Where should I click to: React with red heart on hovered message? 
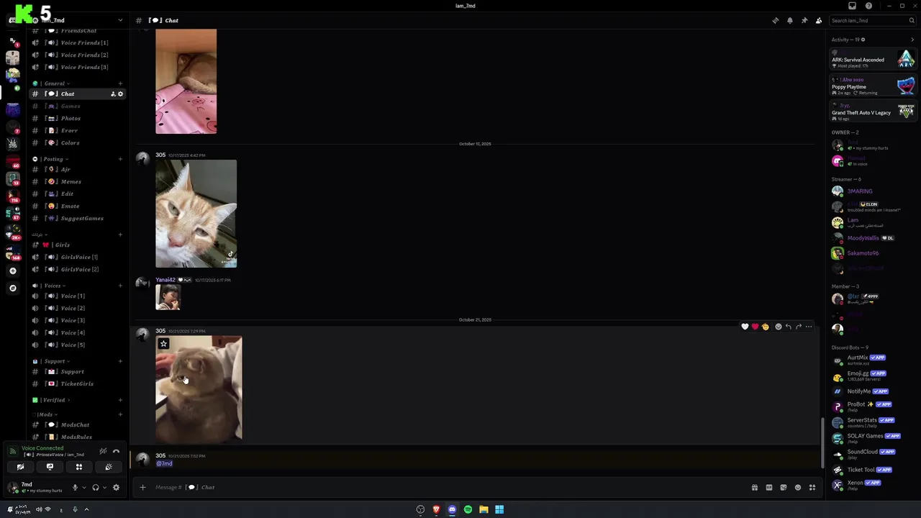pos(755,327)
